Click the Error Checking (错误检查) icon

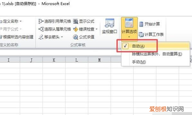click(76, 29)
